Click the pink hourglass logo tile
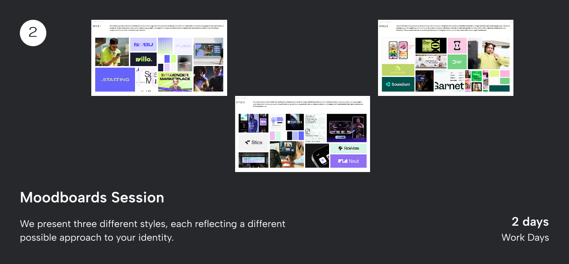 (457, 46)
